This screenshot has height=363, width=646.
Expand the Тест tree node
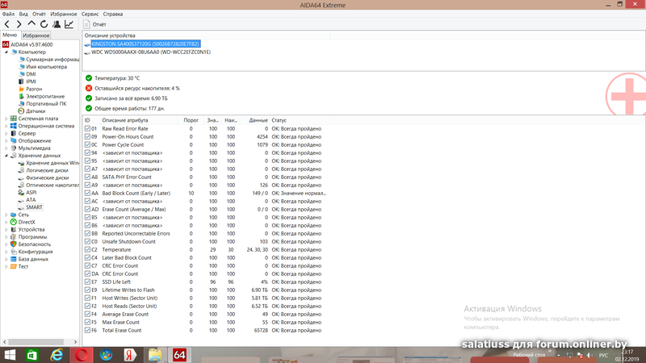(x=6, y=267)
